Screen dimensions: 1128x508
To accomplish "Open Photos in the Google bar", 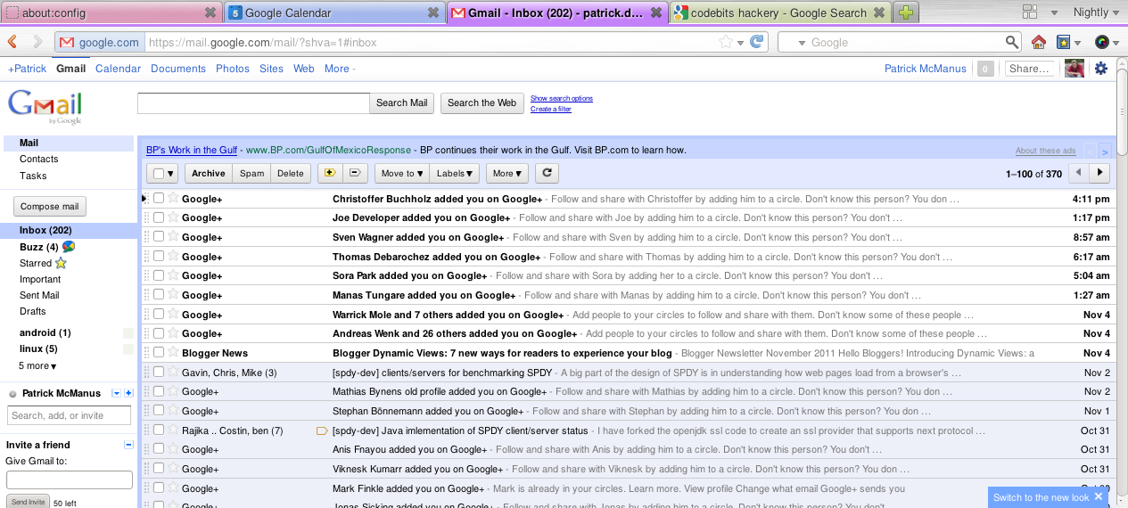I will point(233,69).
